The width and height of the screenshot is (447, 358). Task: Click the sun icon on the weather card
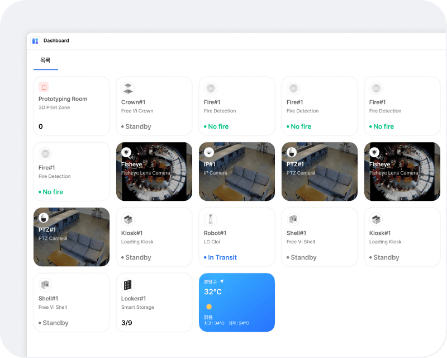(208, 307)
